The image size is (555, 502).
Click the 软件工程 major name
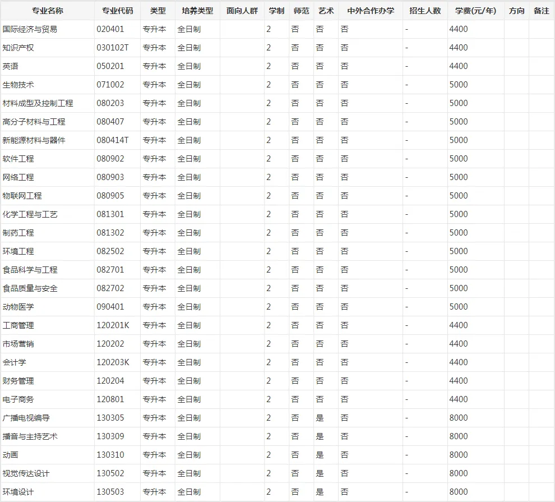pyautogui.click(x=18, y=159)
